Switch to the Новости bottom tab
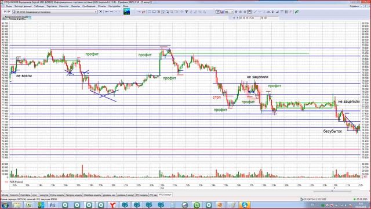 [x=14, y=195]
